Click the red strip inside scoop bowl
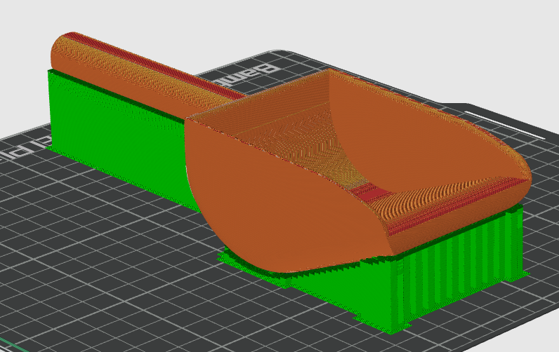The height and width of the screenshot is (352, 559). (373, 194)
